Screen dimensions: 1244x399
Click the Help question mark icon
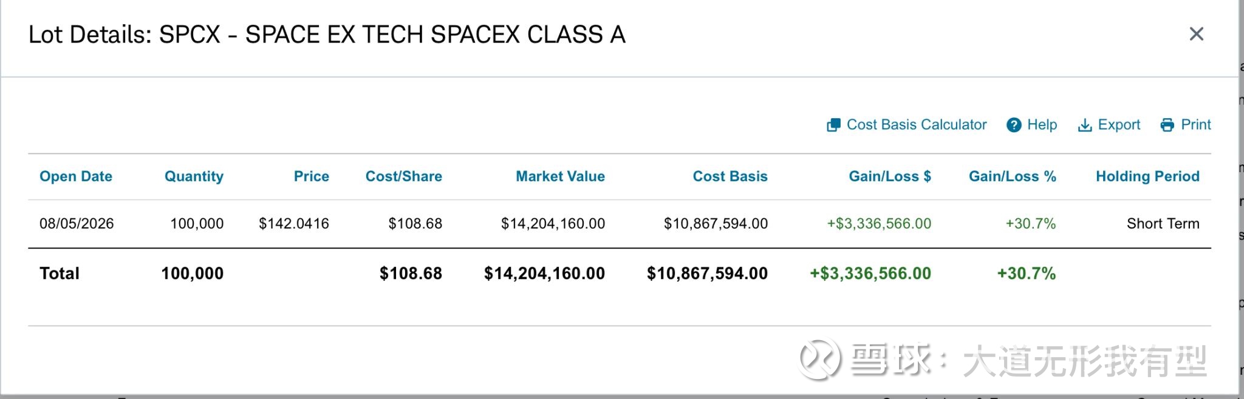(1014, 125)
